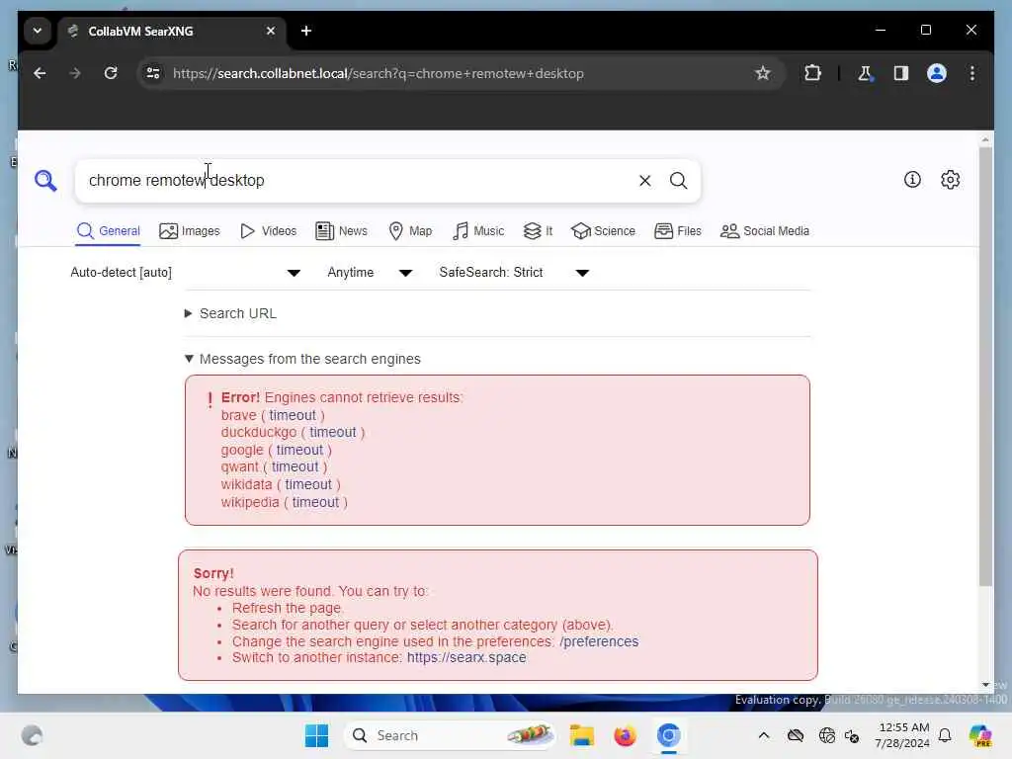Open the Anytime time range dropdown
The height and width of the screenshot is (759, 1012).
(370, 273)
